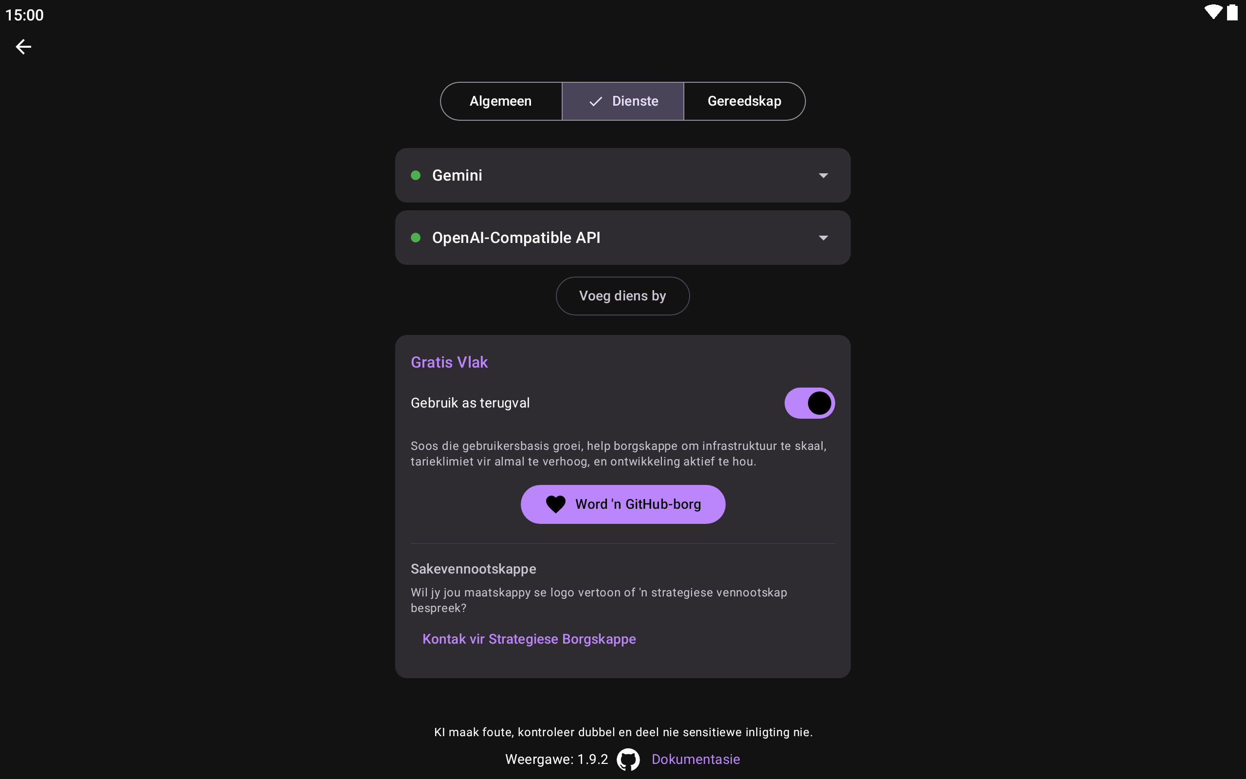Image resolution: width=1246 pixels, height=779 pixels.
Task: Expand the Gemini service dropdown arrow
Action: [824, 176]
